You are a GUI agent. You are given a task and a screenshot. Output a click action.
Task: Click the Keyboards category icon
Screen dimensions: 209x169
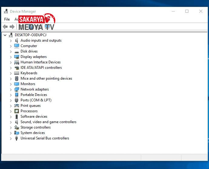coord(17,73)
